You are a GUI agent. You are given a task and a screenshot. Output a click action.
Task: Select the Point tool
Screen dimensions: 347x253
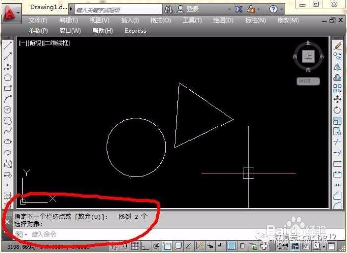pyautogui.click(x=8, y=185)
